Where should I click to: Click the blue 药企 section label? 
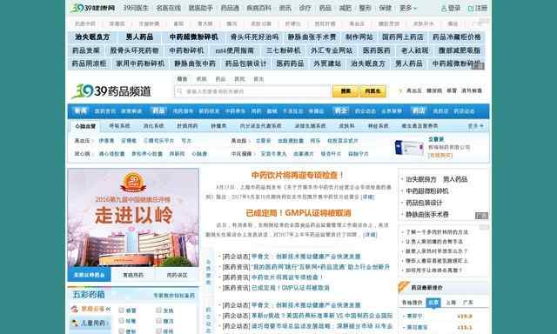tap(340, 111)
